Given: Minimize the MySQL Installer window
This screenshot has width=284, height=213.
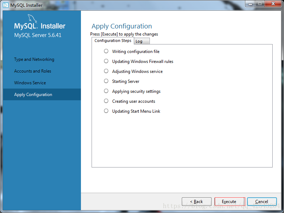Looking at the screenshot, I should [x=250, y=4].
